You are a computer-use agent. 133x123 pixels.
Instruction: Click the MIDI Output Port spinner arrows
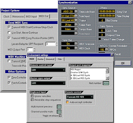pyautogui.click(x=34, y=50)
